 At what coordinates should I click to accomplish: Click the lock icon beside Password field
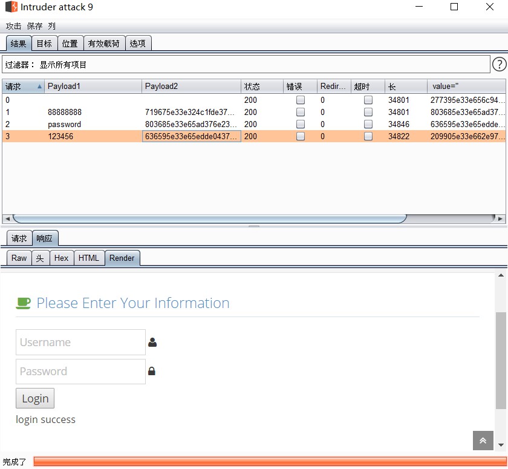[152, 371]
